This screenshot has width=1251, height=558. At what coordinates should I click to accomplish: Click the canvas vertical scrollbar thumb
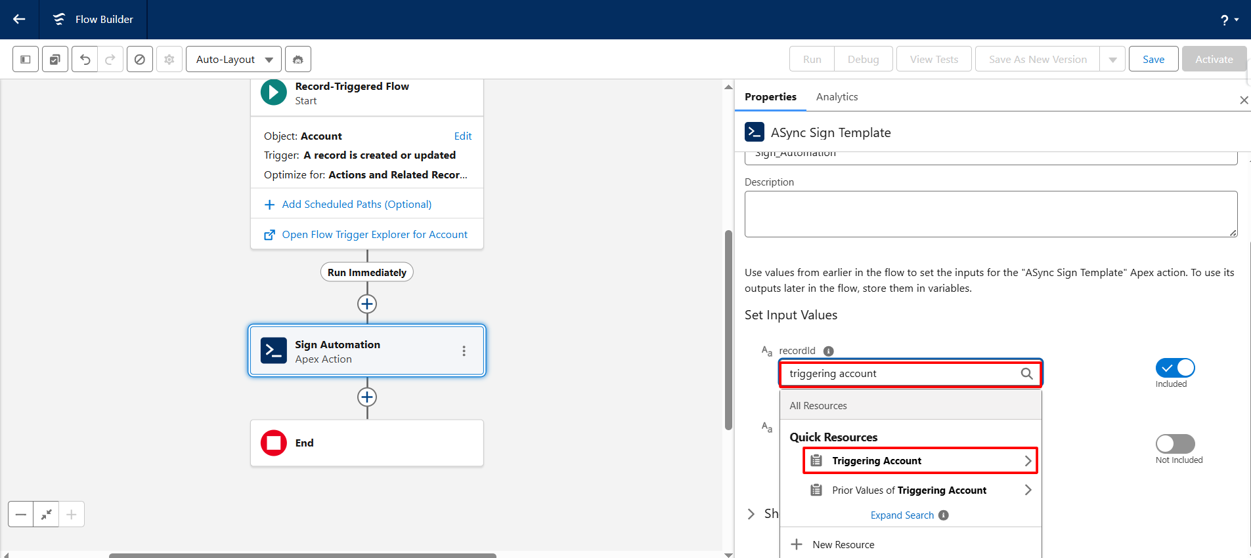point(728,328)
